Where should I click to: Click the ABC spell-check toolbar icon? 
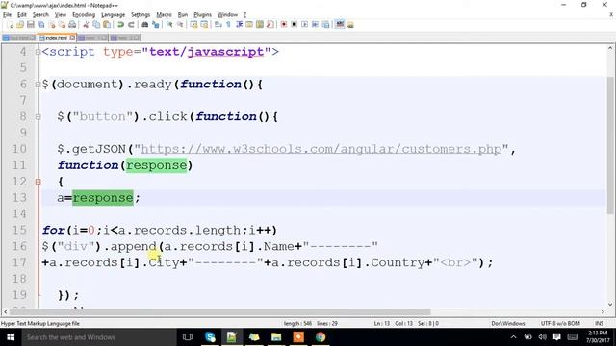340,25
